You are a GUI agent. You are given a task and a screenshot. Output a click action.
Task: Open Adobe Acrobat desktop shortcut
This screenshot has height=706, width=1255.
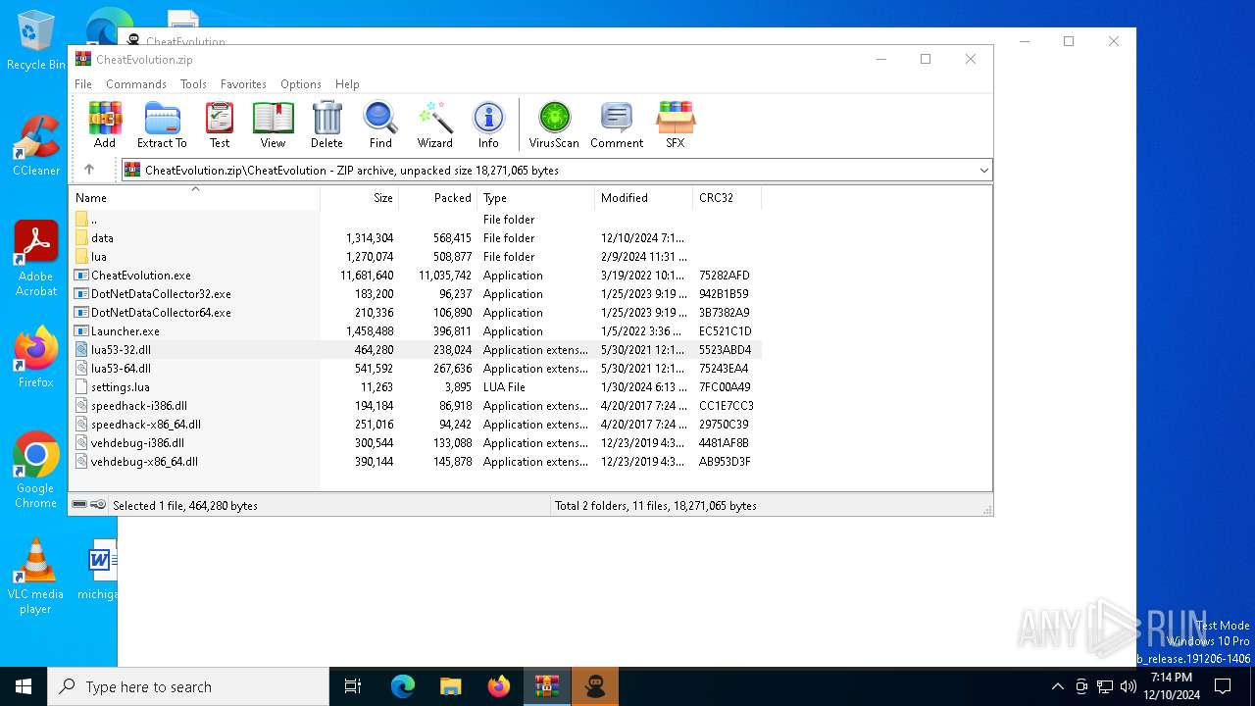coord(36,259)
